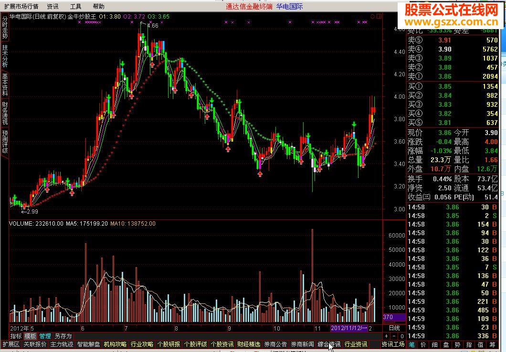
Task: Select the 行业资讯 bottom tab
Action: pos(356,344)
